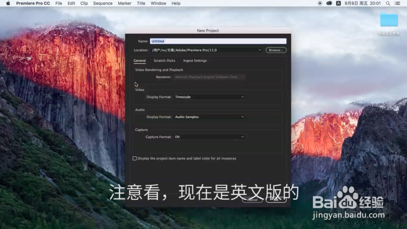The height and width of the screenshot is (229, 407).
Task: Open the Video Display Format dropdown
Action: [209, 97]
